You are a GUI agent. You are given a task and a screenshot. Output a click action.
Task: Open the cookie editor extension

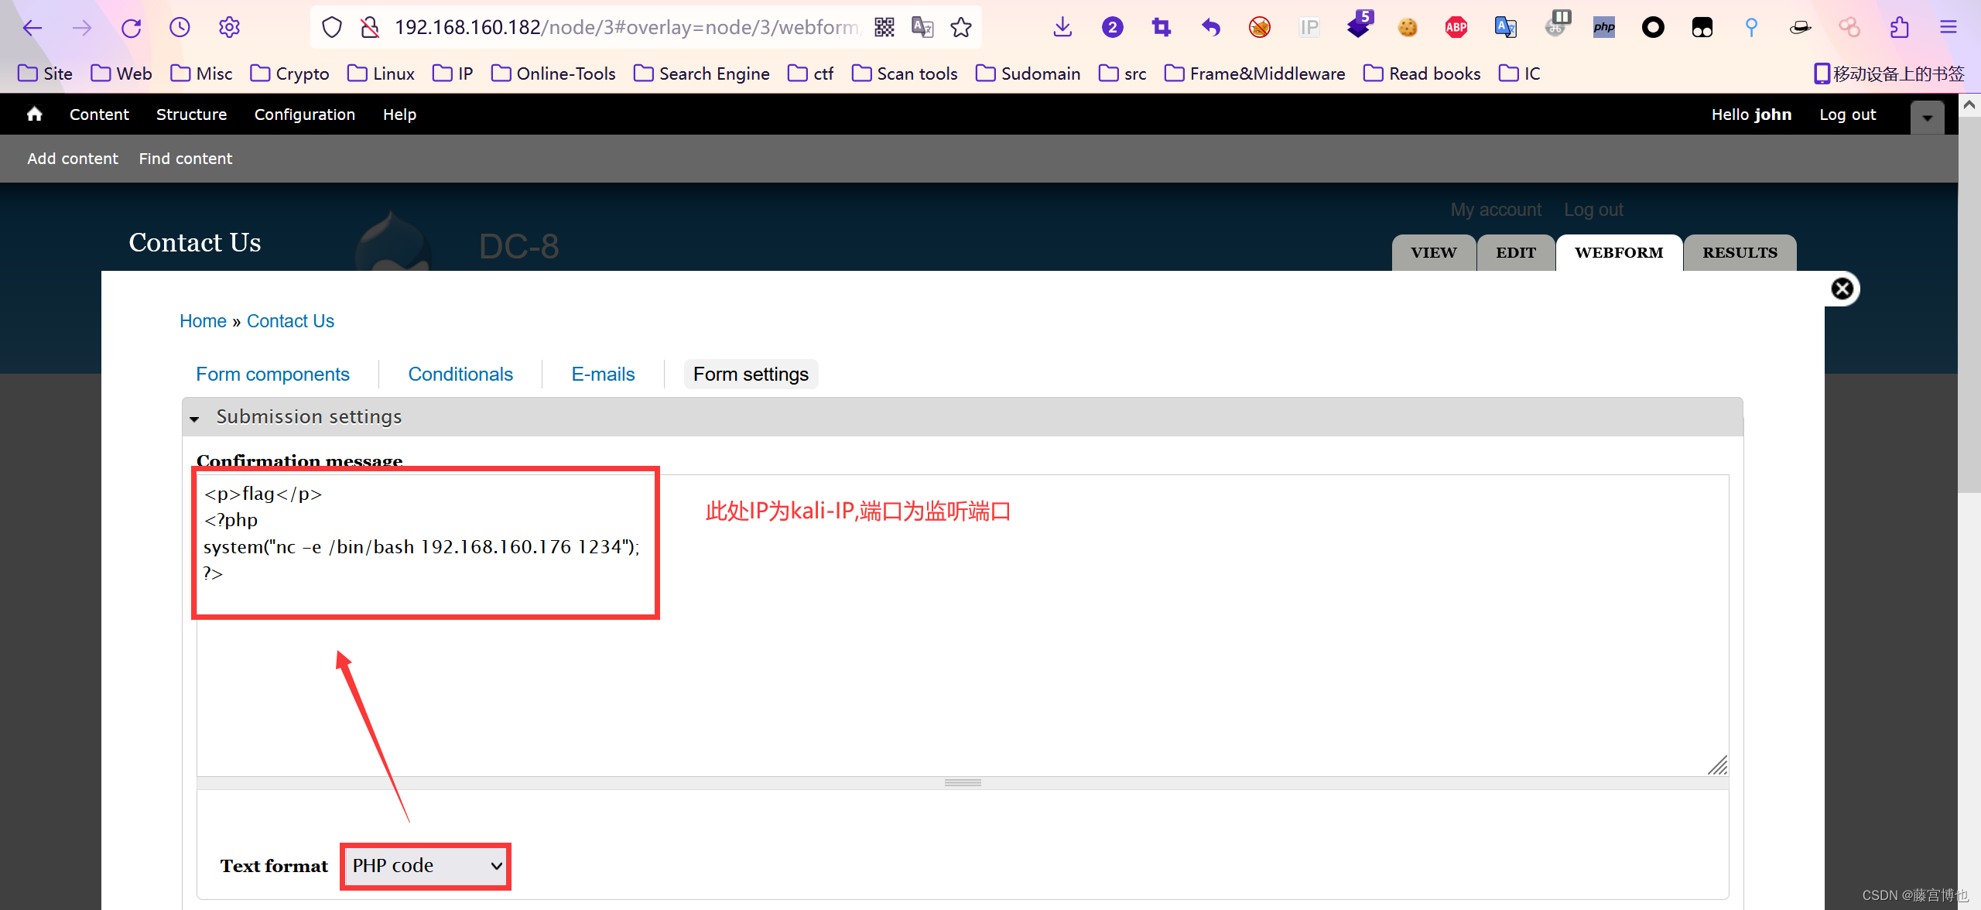pos(1408,28)
